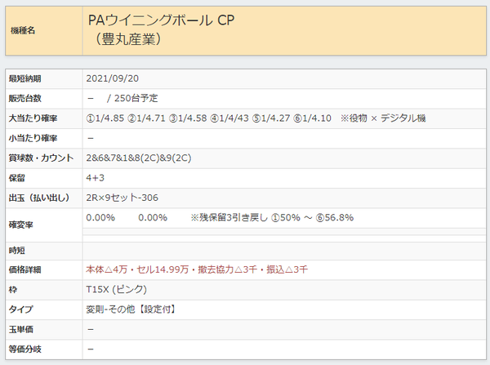
Task: Click the 最短納期 row label
Action: (x=24, y=78)
